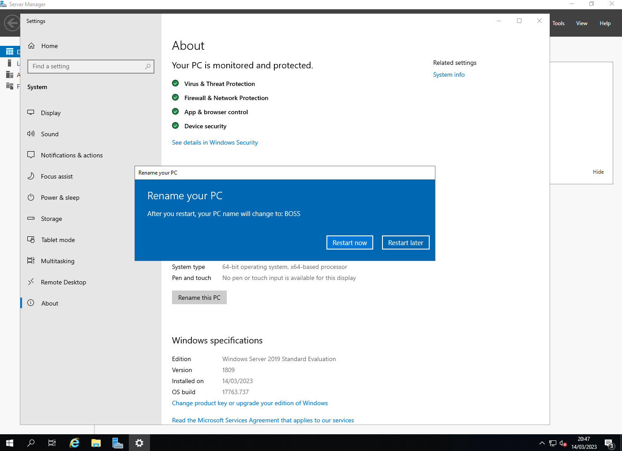
Task: Click the Focus assist moon icon
Action: pos(31,176)
